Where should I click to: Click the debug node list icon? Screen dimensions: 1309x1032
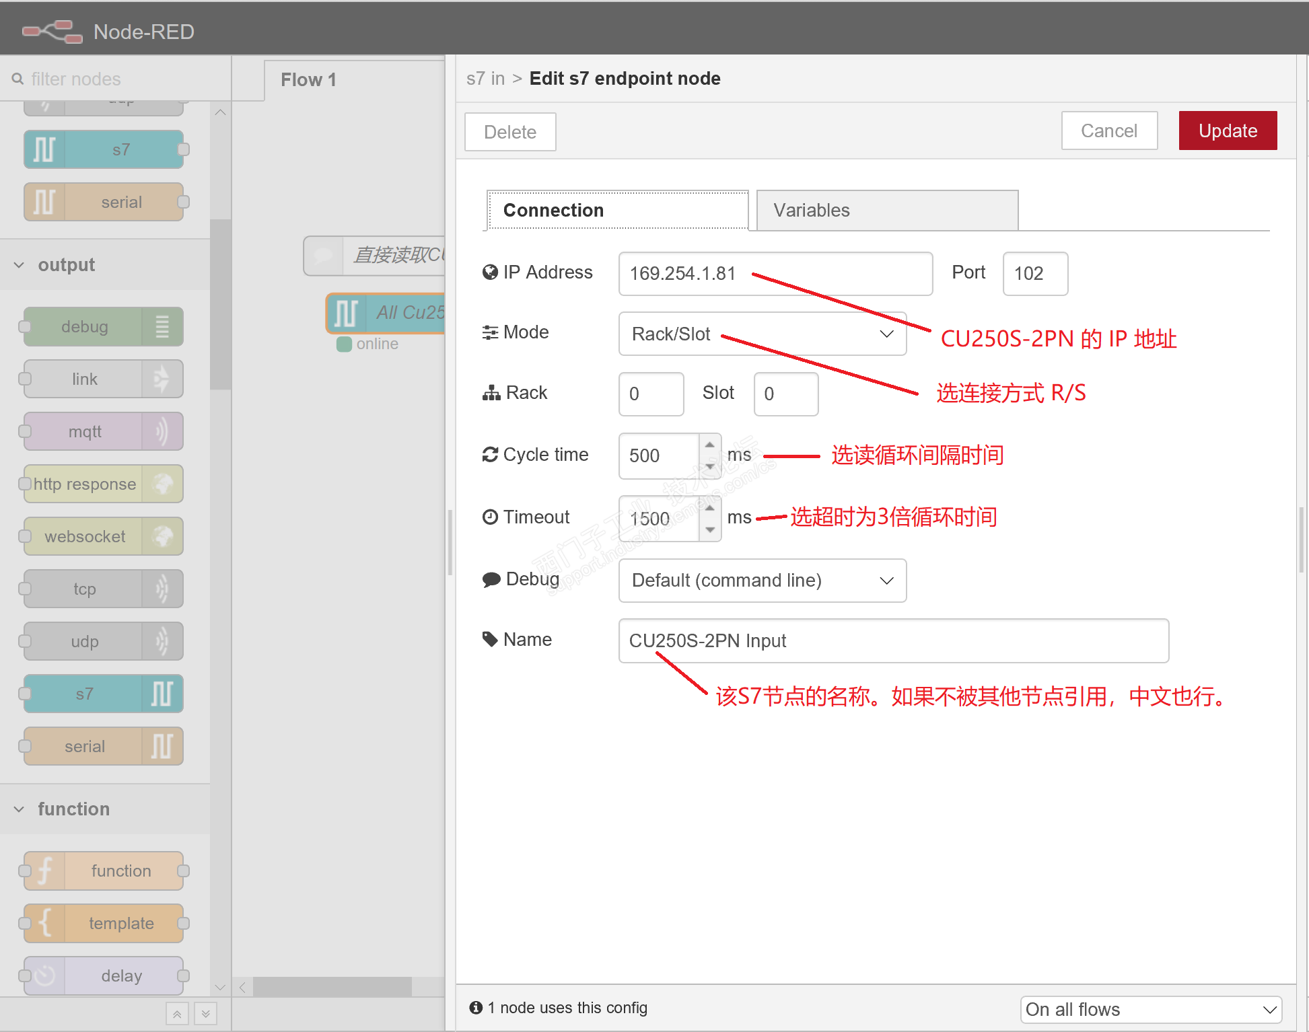[x=162, y=327]
